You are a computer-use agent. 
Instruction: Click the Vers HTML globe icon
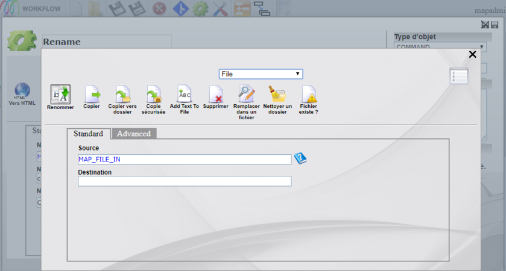click(22, 90)
